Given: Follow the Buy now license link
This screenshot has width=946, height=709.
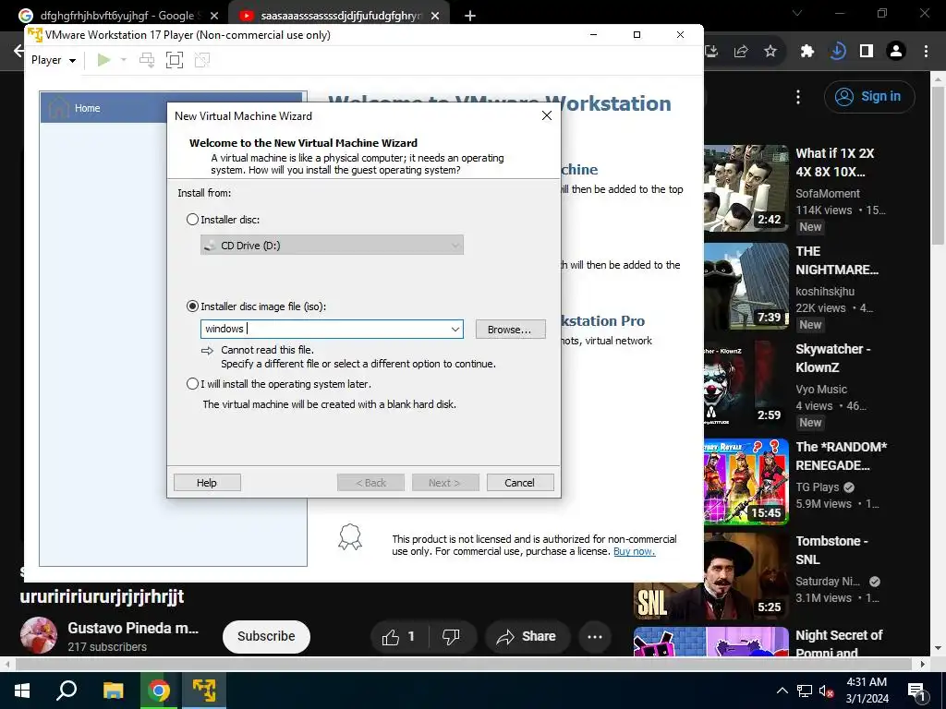Looking at the screenshot, I should coord(634,551).
